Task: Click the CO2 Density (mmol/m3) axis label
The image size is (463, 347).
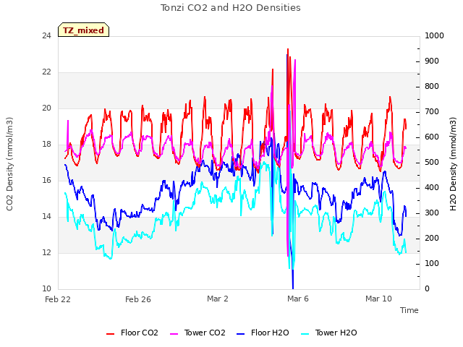Action: [9, 164]
